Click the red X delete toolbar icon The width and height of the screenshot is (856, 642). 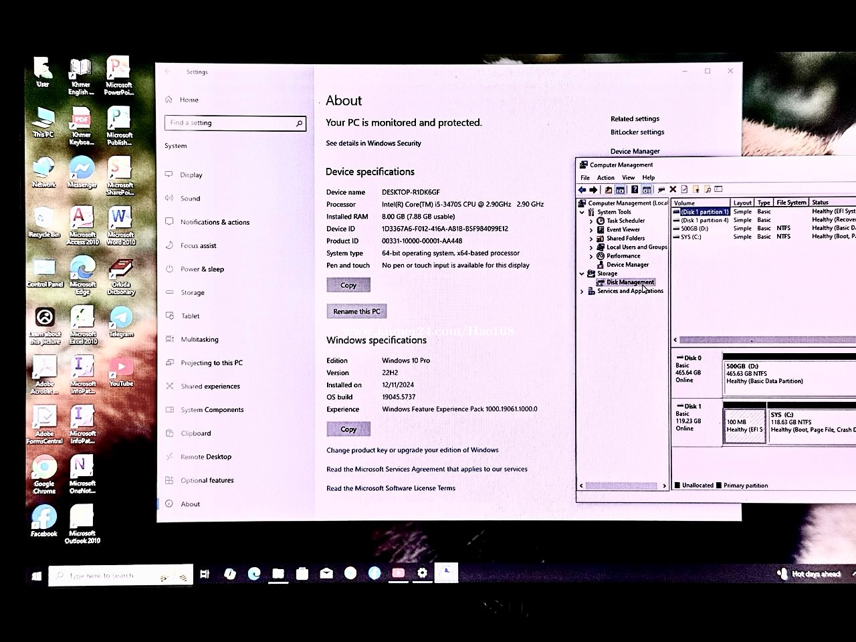pyautogui.click(x=673, y=190)
